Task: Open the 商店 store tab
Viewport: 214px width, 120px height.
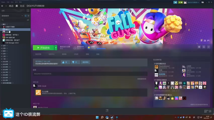Action: coord(11,6)
